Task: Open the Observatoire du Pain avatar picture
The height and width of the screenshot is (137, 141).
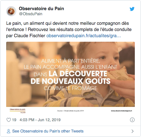Action: pyautogui.click(x=11, y=11)
